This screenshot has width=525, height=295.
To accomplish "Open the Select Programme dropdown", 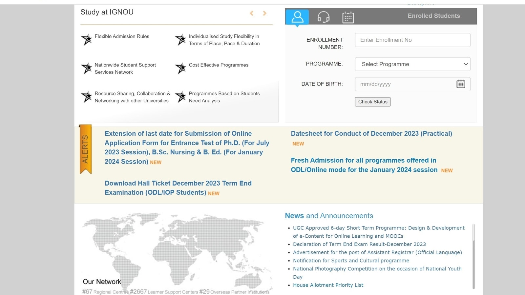I will tap(412, 64).
